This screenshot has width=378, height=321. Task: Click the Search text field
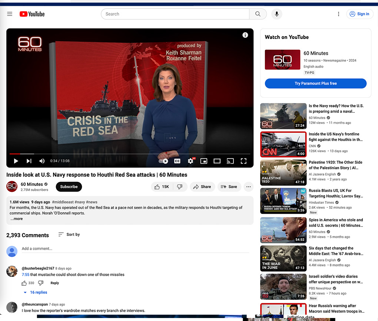[175, 14]
